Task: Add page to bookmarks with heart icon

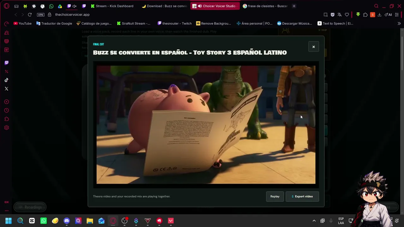Action: coord(347,15)
